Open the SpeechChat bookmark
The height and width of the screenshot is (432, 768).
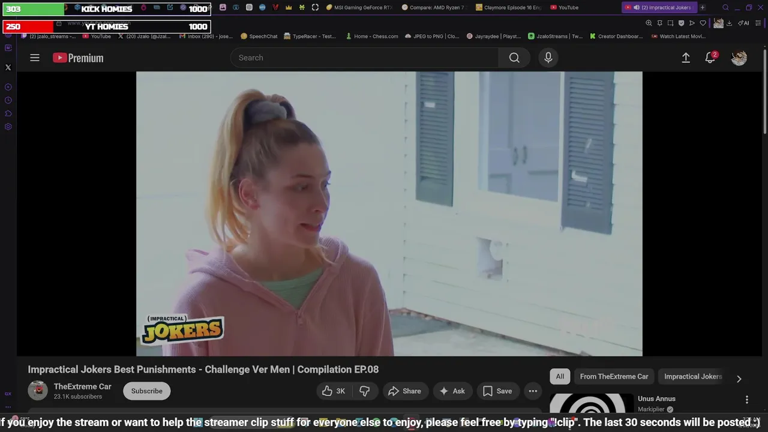[x=259, y=36]
